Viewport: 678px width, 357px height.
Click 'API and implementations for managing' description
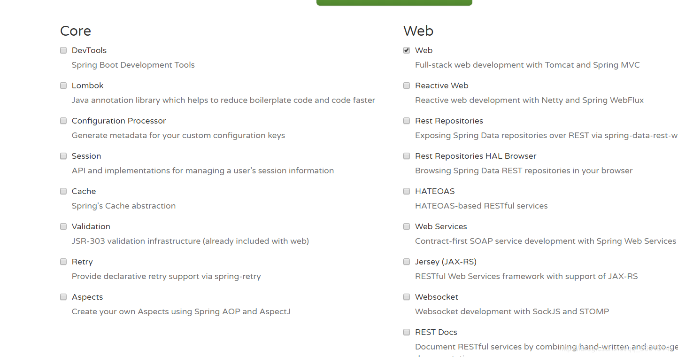pos(203,171)
